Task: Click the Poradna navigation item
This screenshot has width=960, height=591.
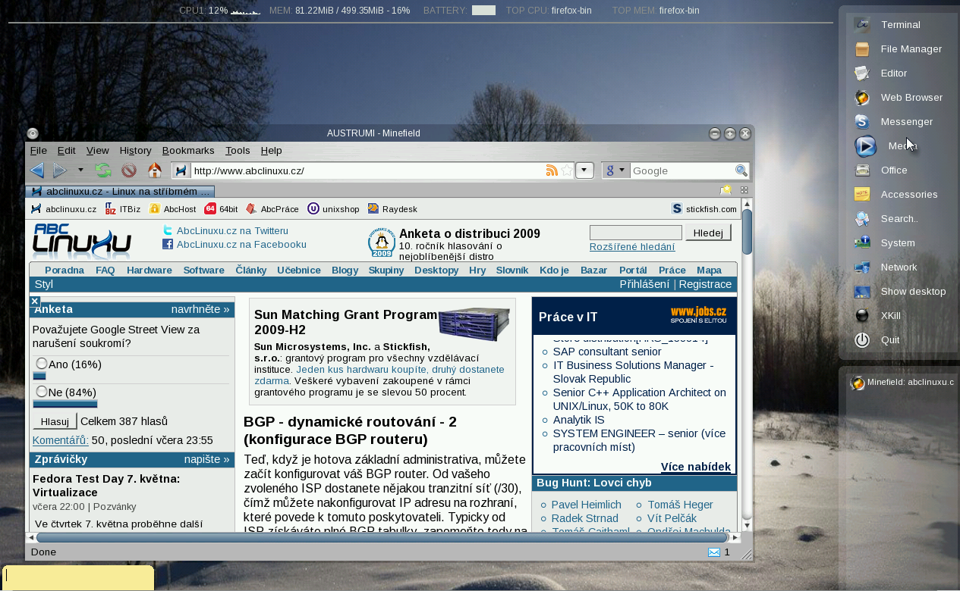Action: coord(65,270)
